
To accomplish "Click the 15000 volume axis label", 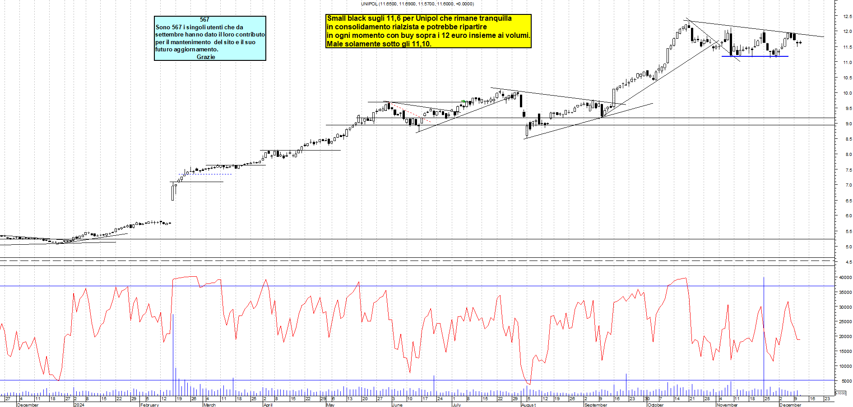I will (845, 351).
